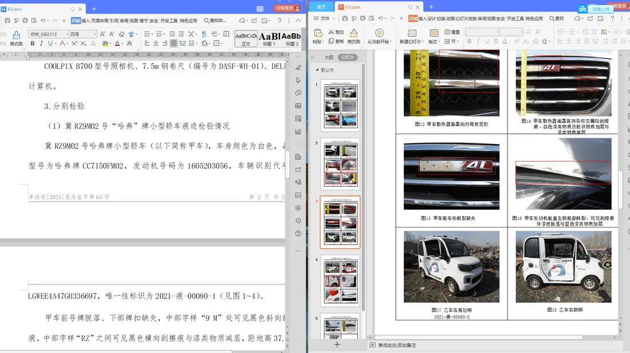Apply superscript in the 63.doc toolbar
This screenshot has height=353, width=630.
click(x=74, y=44)
